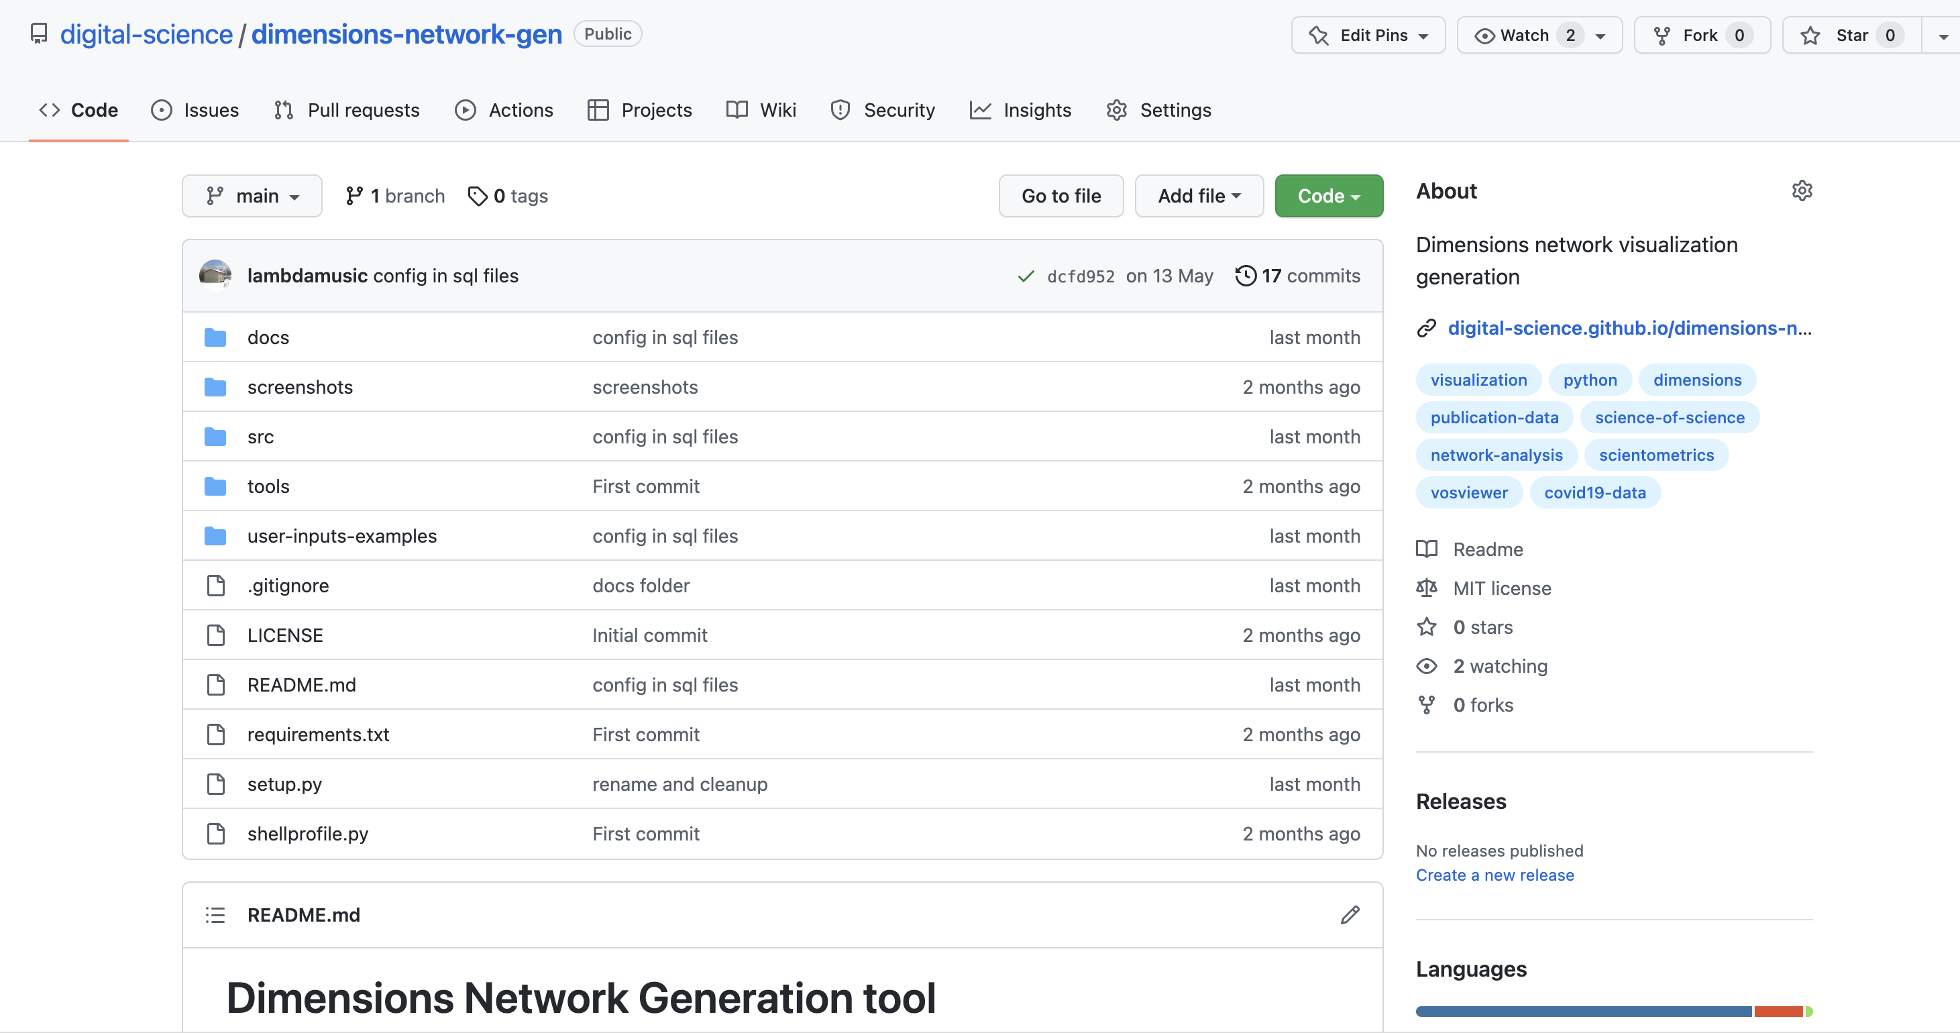Select the vosviewer topic tag
Viewport: 1960px width, 1033px height.
coord(1468,492)
